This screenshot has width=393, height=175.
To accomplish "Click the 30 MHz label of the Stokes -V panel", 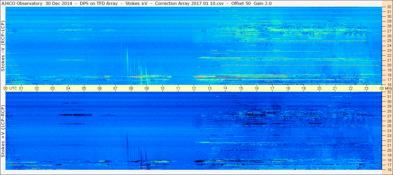I will pos(389,16).
